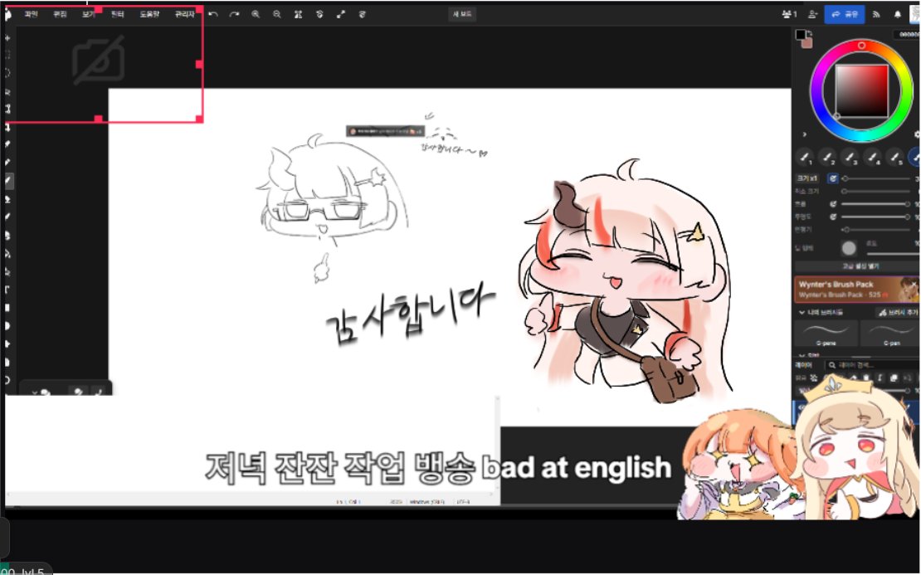Click the Undo arrow icon
921x575 pixels.
213,14
